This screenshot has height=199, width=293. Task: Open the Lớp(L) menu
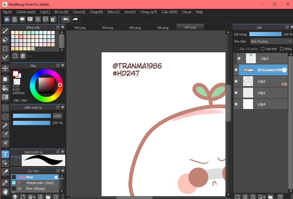pyautogui.click(x=45, y=12)
